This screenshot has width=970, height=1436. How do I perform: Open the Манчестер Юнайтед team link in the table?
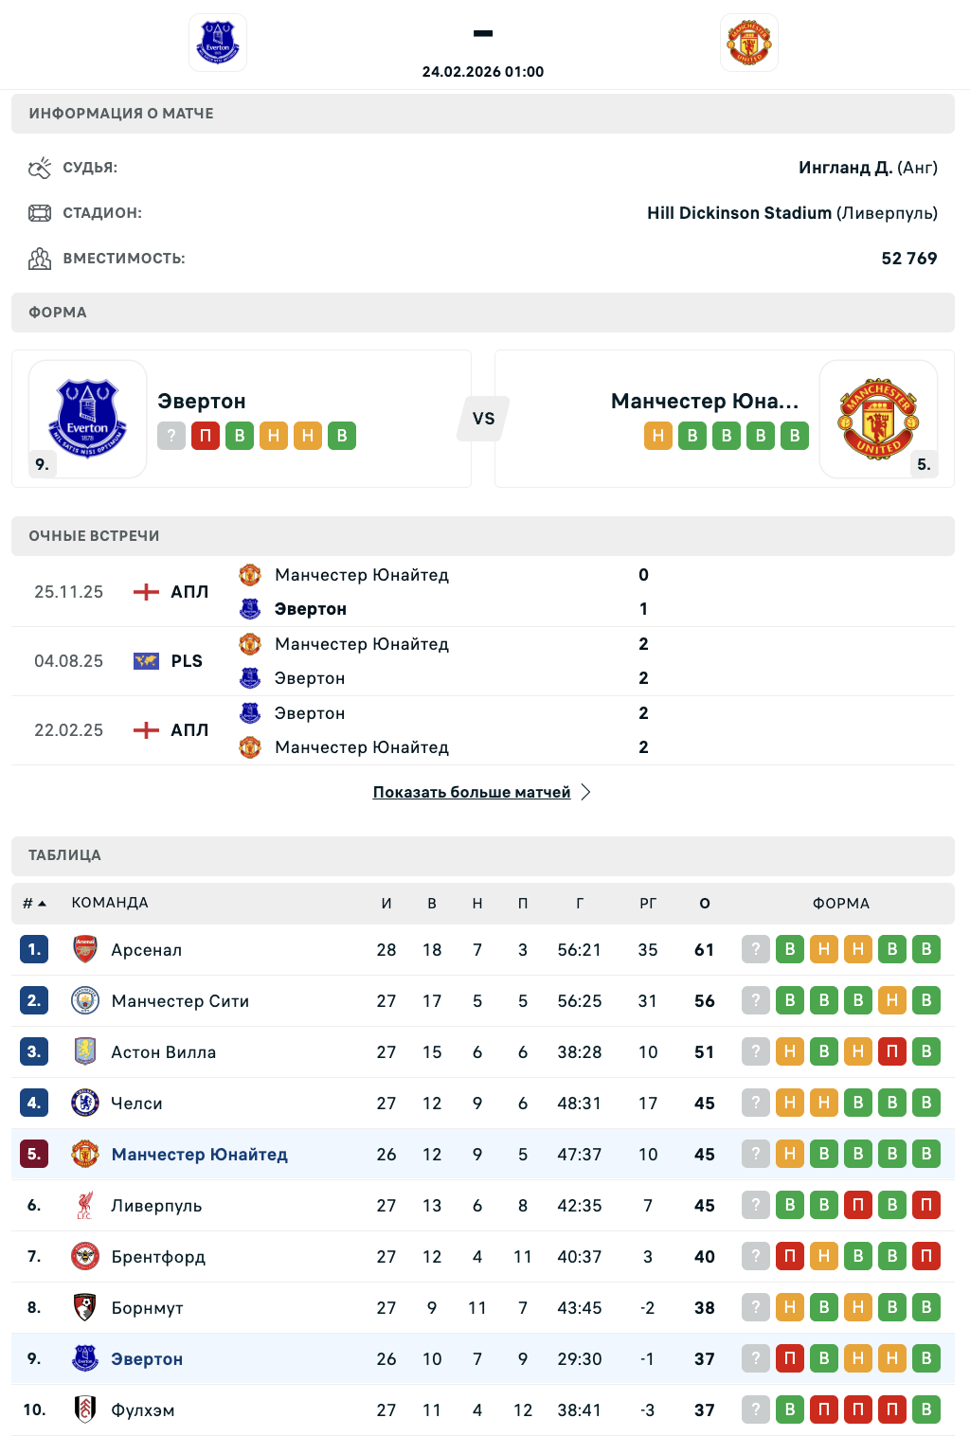pyautogui.click(x=199, y=1154)
